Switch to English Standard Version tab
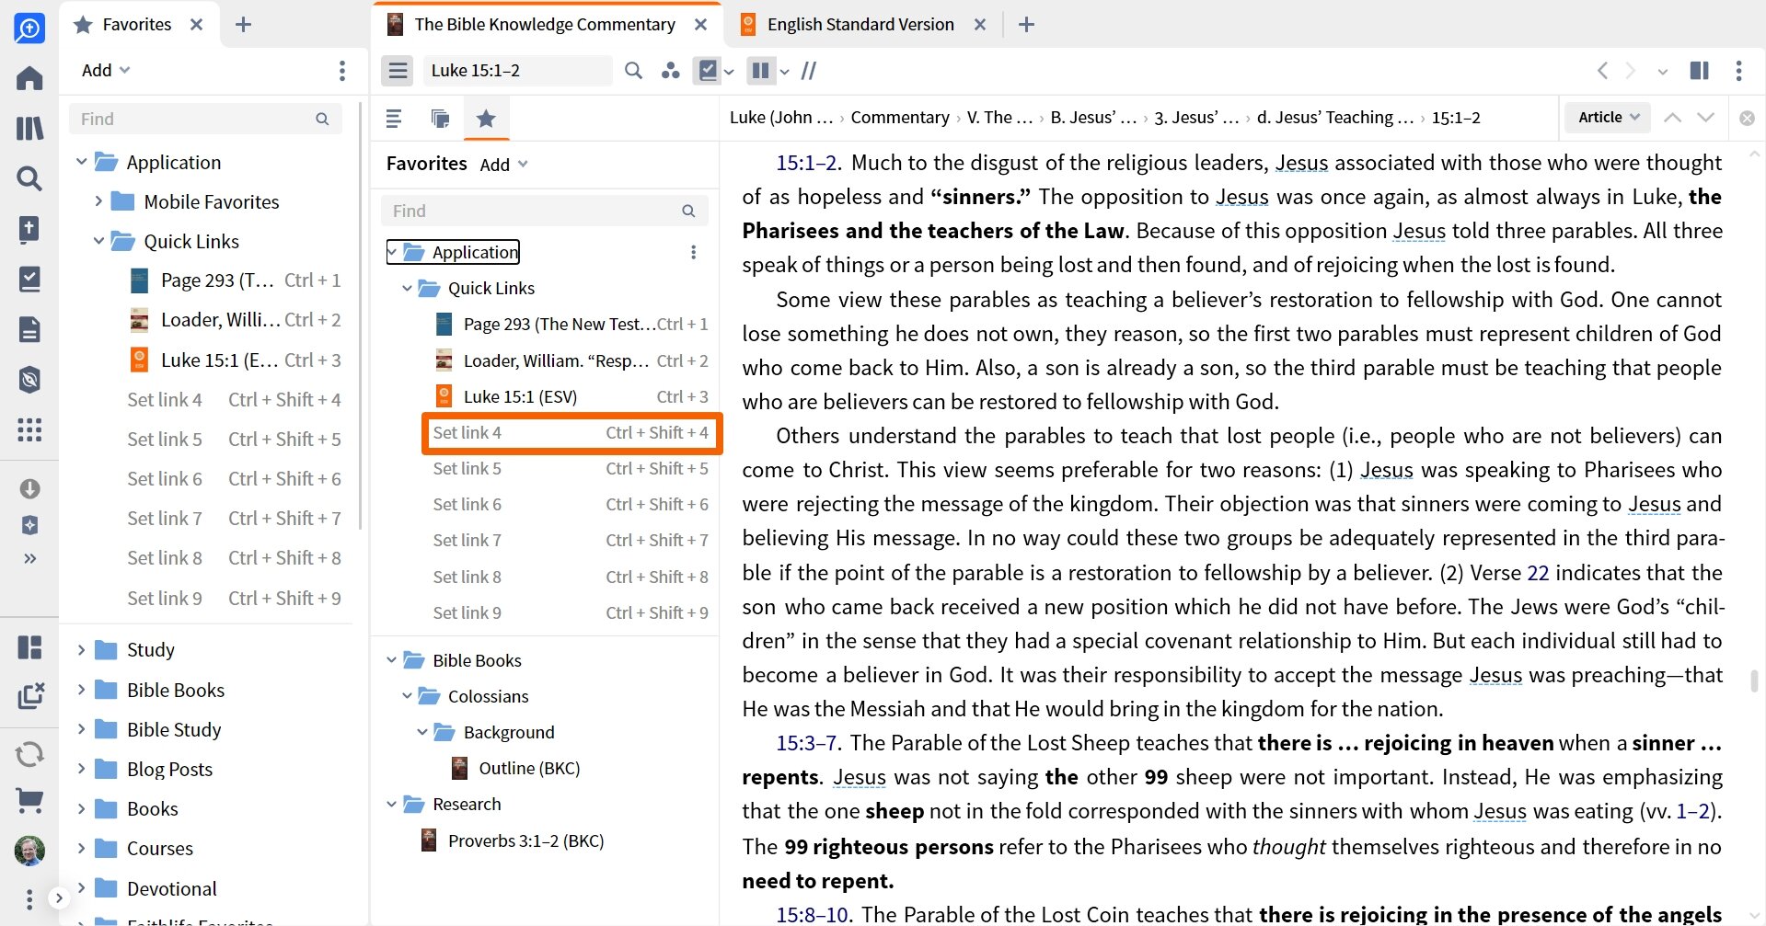Image resolution: width=1766 pixels, height=926 pixels. click(860, 25)
